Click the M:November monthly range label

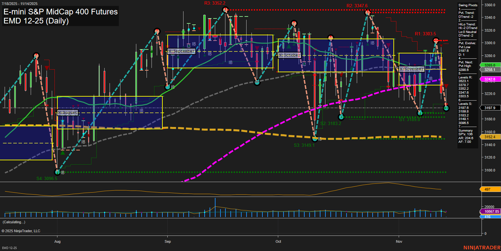pos(412,69)
